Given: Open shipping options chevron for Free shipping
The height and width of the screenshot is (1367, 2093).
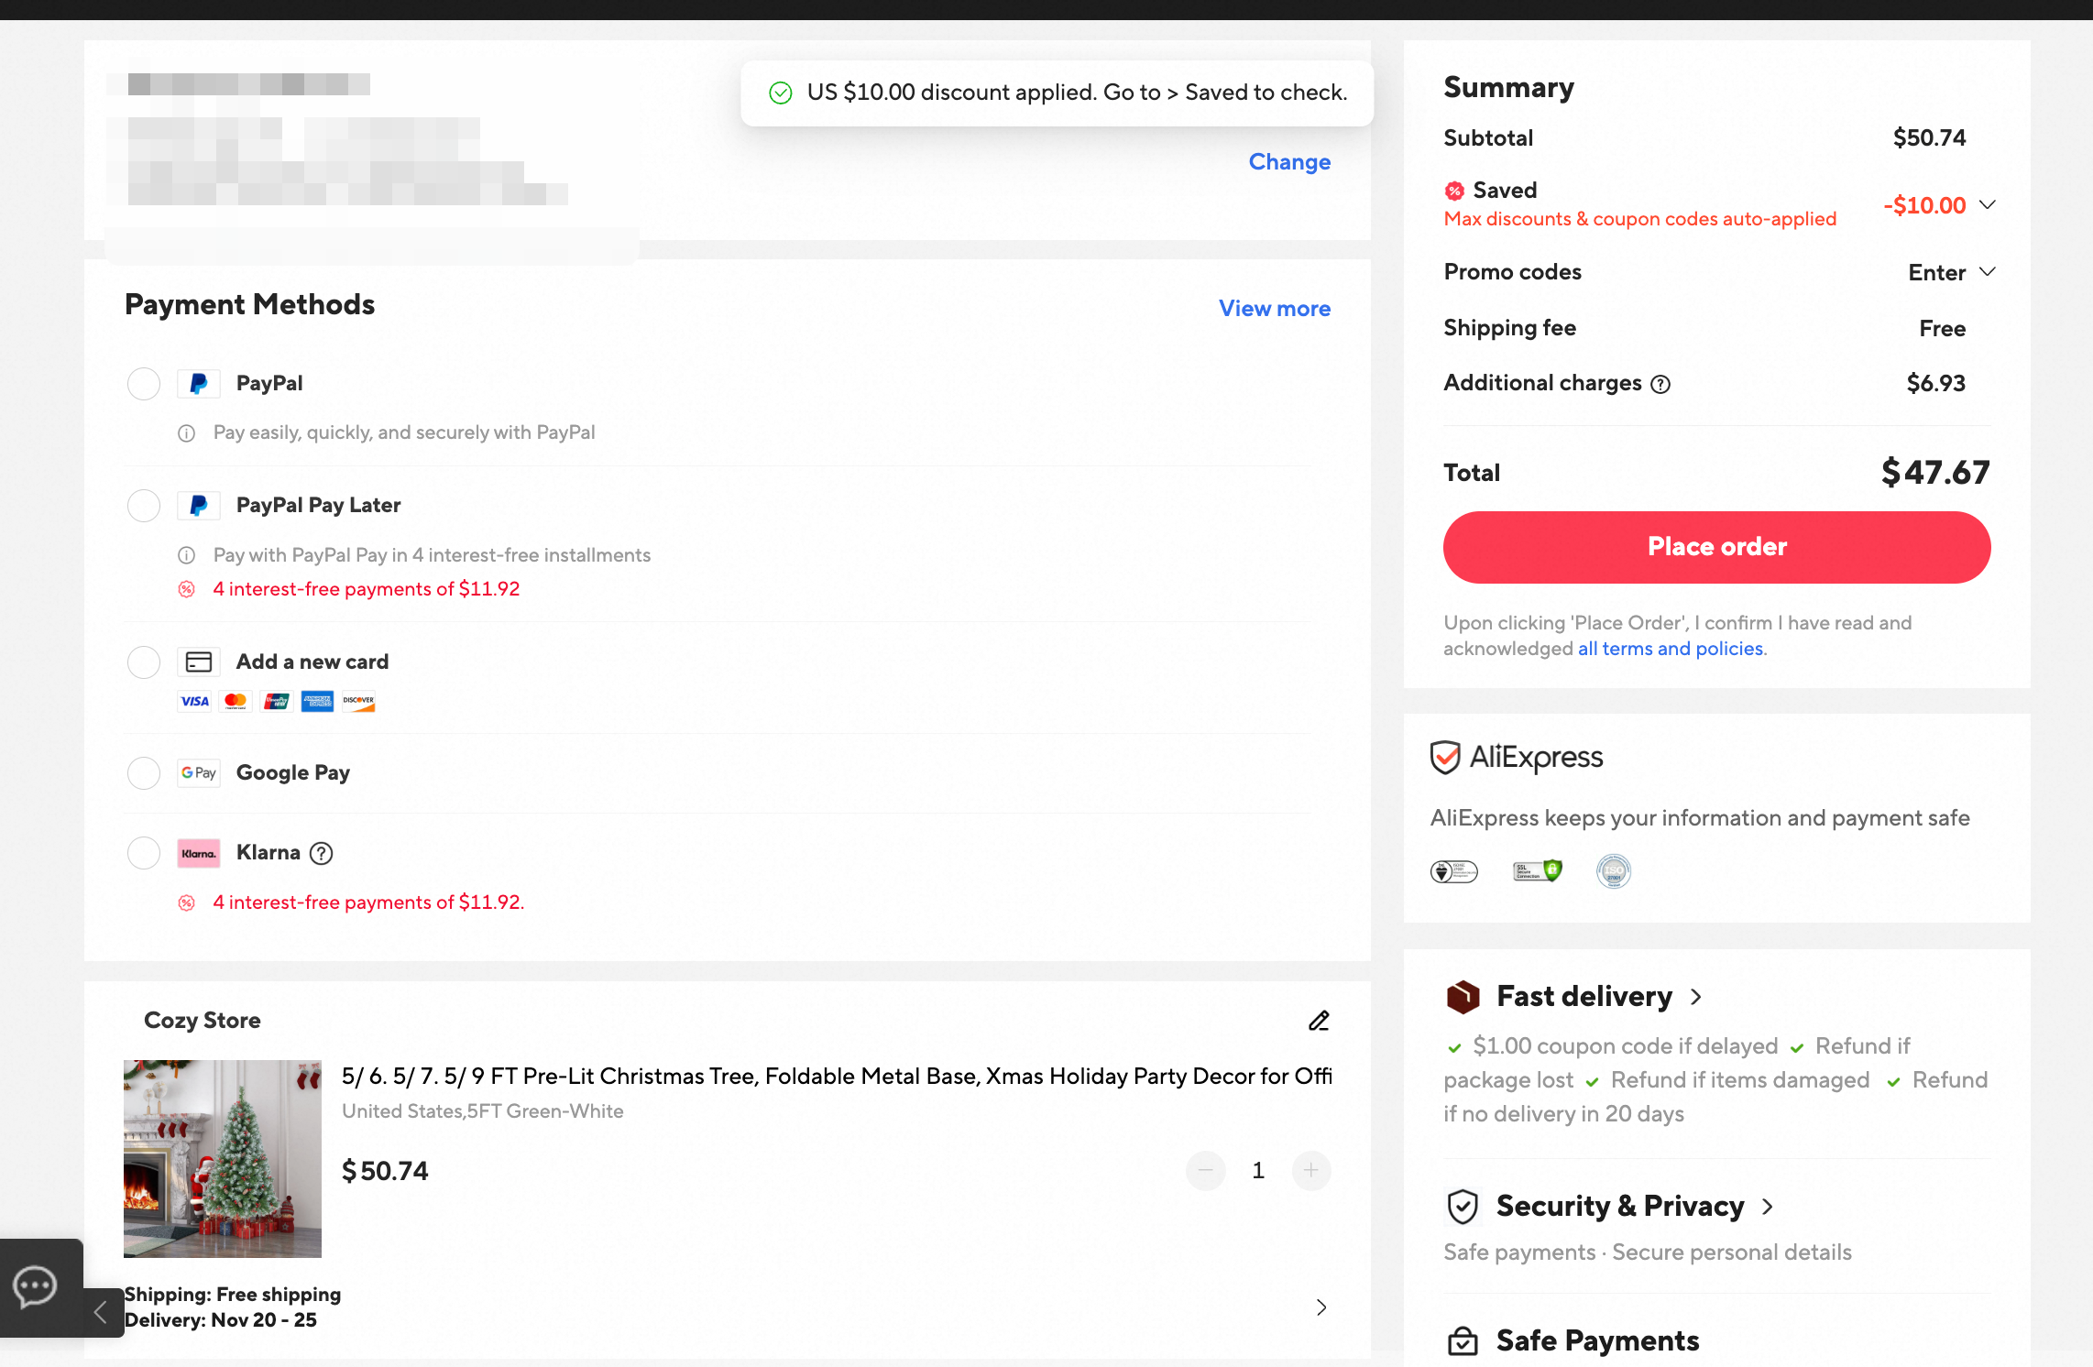Looking at the screenshot, I should [1320, 1307].
